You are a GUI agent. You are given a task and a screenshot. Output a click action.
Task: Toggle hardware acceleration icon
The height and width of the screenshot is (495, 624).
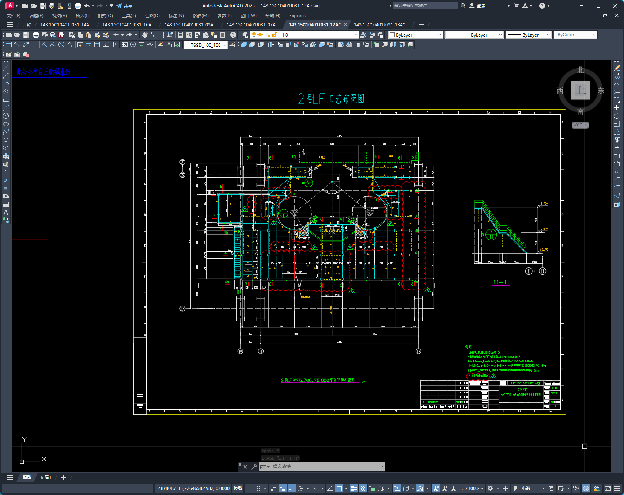click(x=586, y=488)
